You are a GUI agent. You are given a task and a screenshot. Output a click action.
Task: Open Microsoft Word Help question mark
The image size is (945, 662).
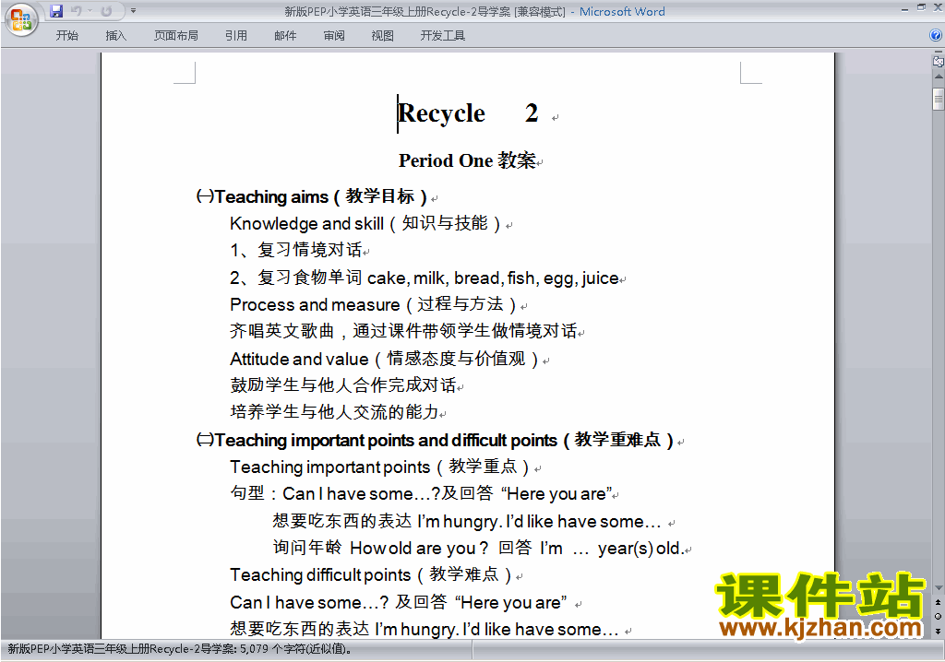coord(936,36)
